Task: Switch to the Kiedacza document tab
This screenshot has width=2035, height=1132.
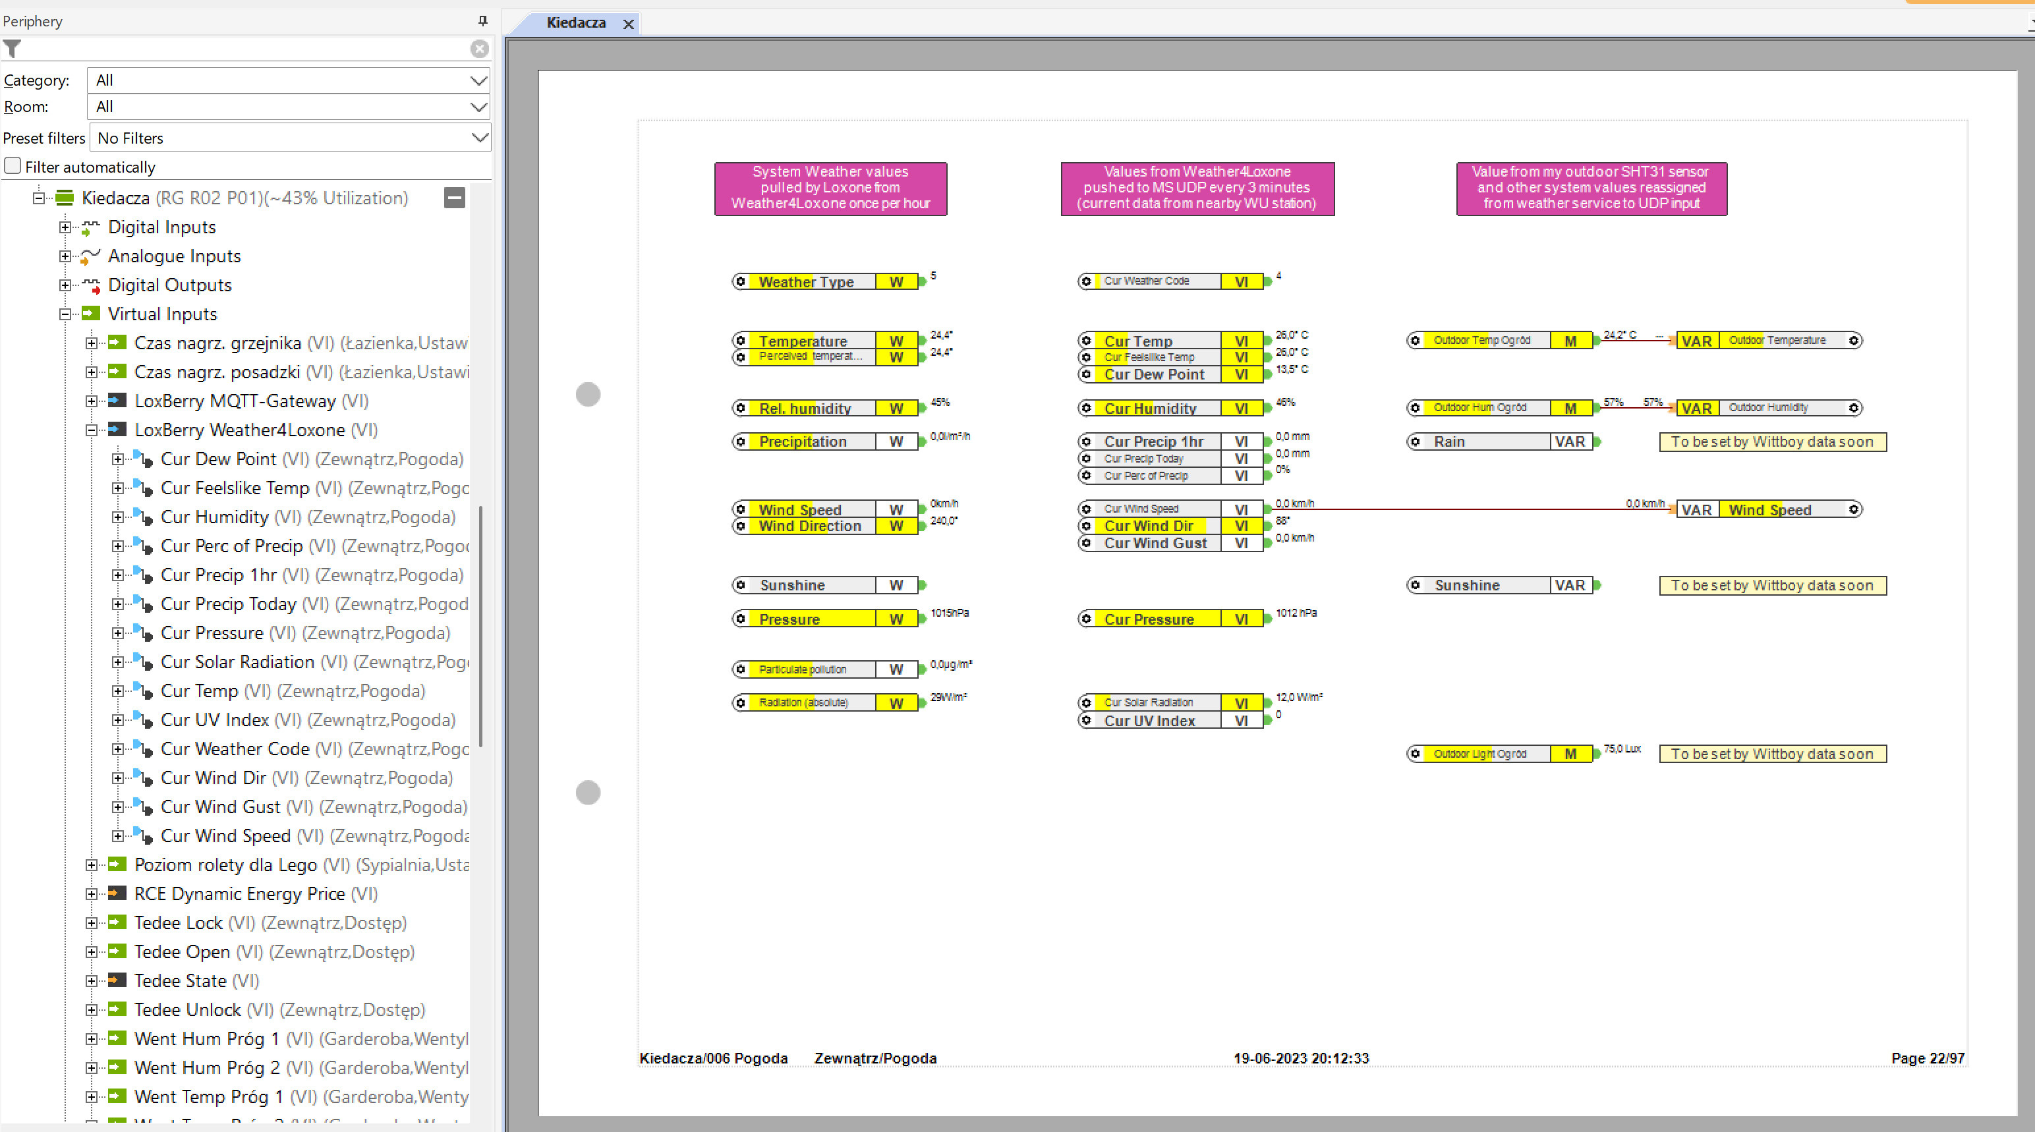Action: [x=575, y=23]
